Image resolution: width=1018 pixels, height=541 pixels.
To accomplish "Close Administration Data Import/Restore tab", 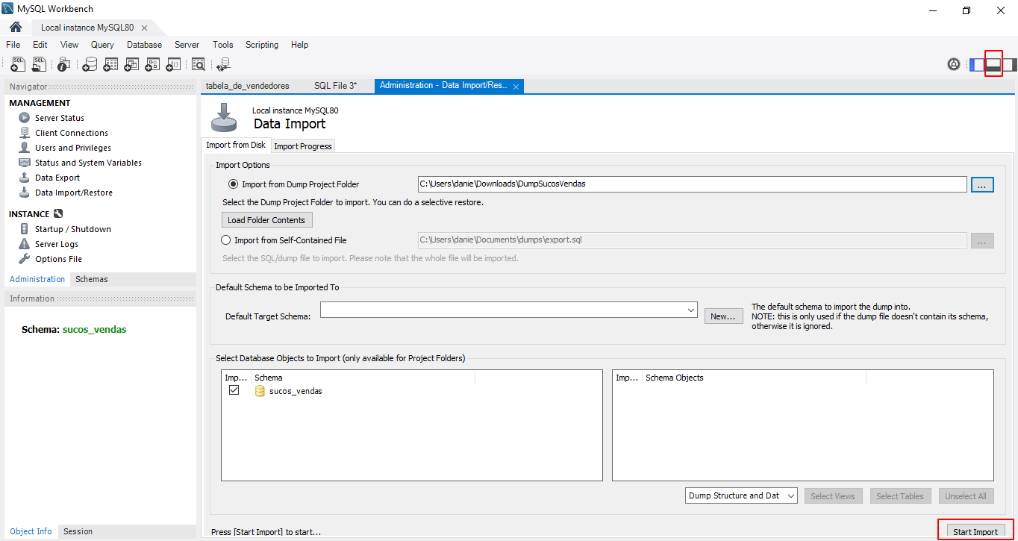I will [516, 87].
